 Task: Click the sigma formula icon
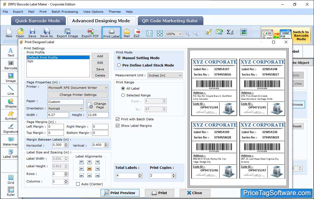230,32
